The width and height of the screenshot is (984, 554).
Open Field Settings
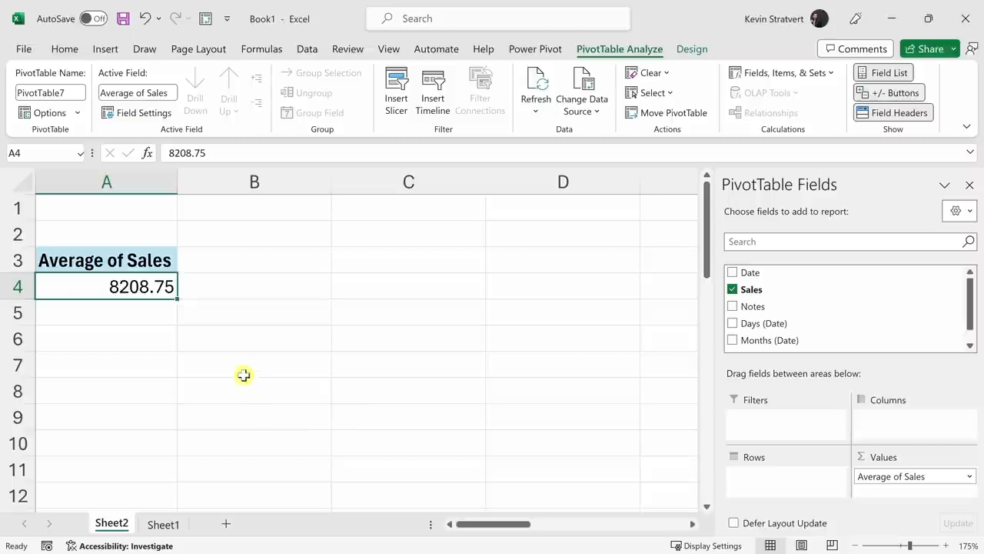pyautogui.click(x=137, y=113)
